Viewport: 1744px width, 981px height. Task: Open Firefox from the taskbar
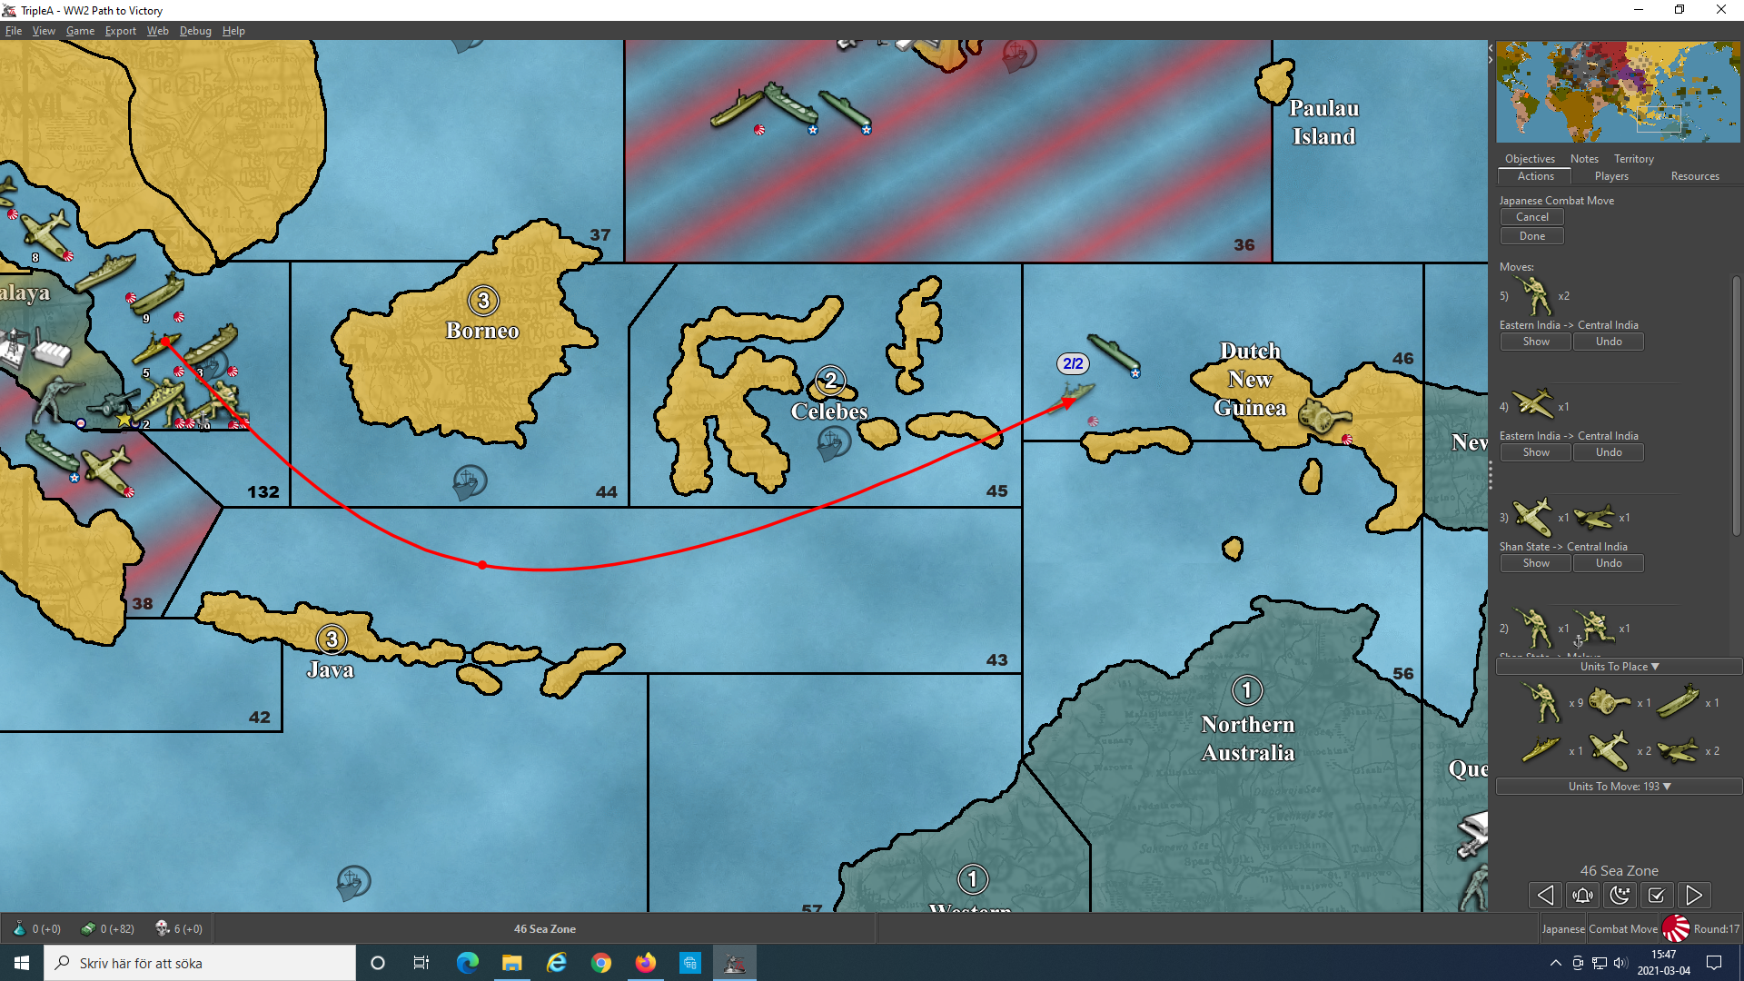pos(646,963)
